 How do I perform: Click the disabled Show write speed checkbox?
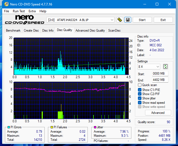[x=140, y=107]
